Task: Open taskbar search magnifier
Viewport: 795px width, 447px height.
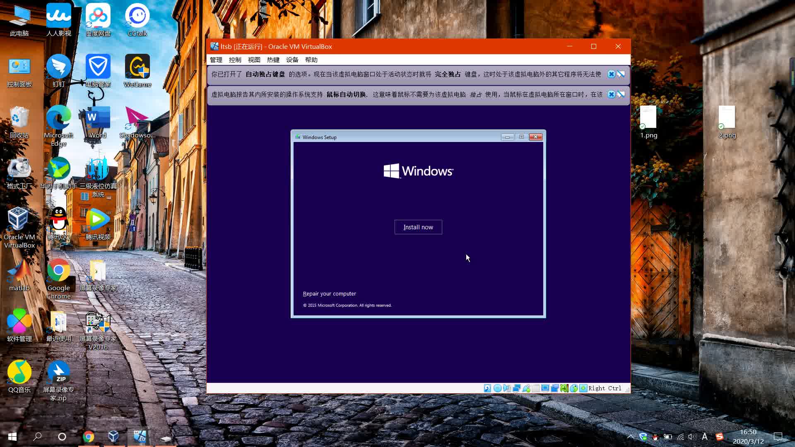Action: pyautogui.click(x=37, y=436)
